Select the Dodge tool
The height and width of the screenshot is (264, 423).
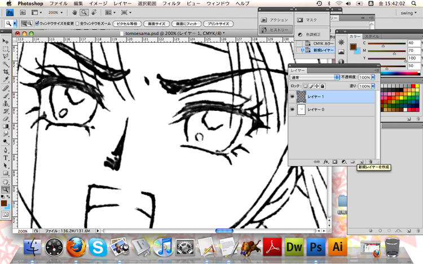click(x=6, y=141)
